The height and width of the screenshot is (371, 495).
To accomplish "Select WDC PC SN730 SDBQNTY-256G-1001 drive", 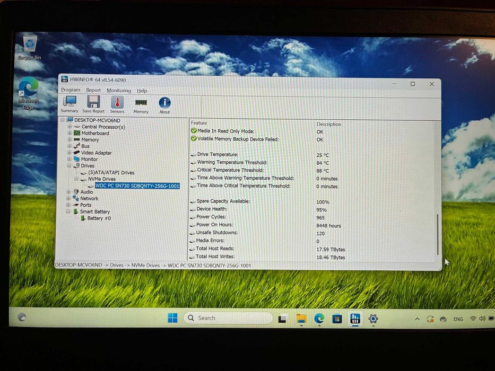I will (x=137, y=185).
